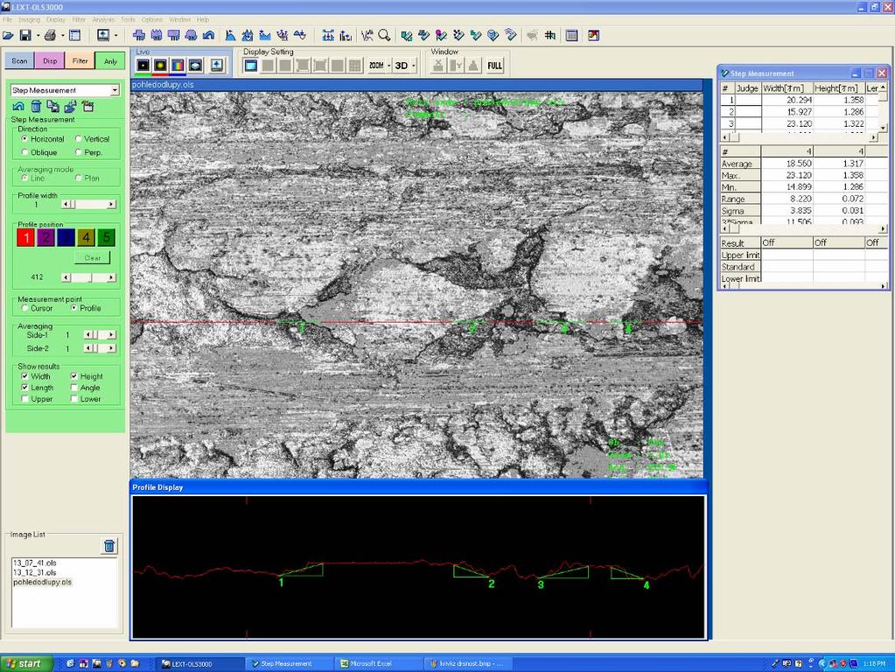895x672 pixels.
Task: Click the Windows Start button
Action: [x=26, y=663]
